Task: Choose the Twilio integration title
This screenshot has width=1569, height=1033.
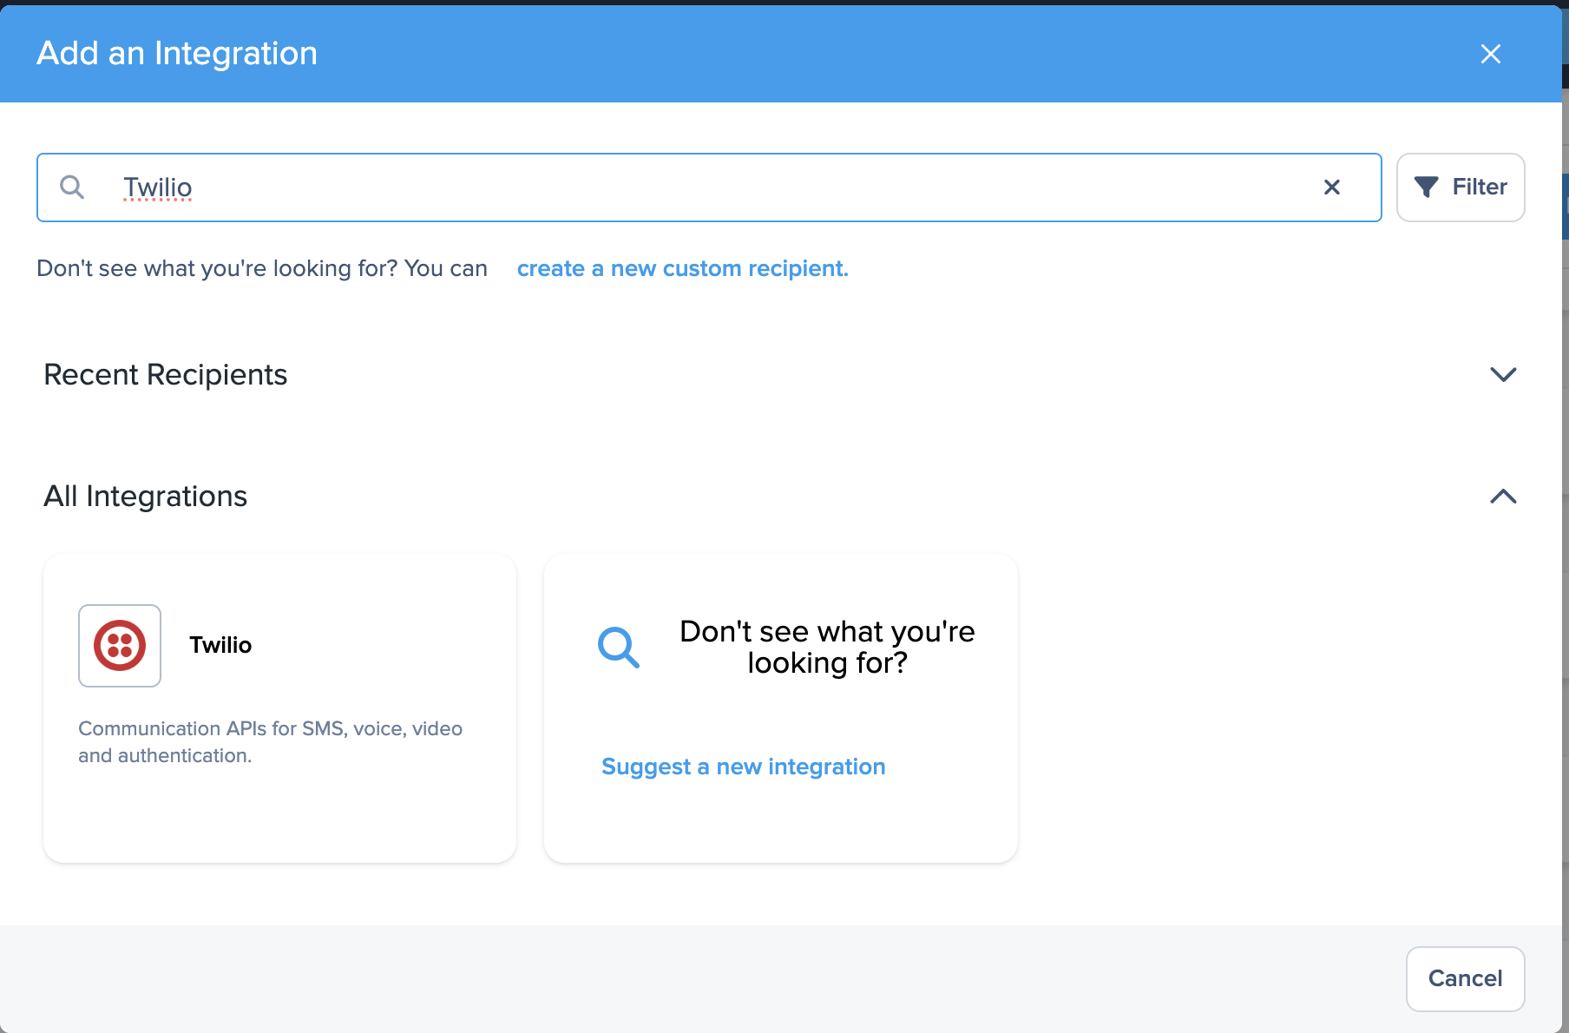Action: (220, 646)
